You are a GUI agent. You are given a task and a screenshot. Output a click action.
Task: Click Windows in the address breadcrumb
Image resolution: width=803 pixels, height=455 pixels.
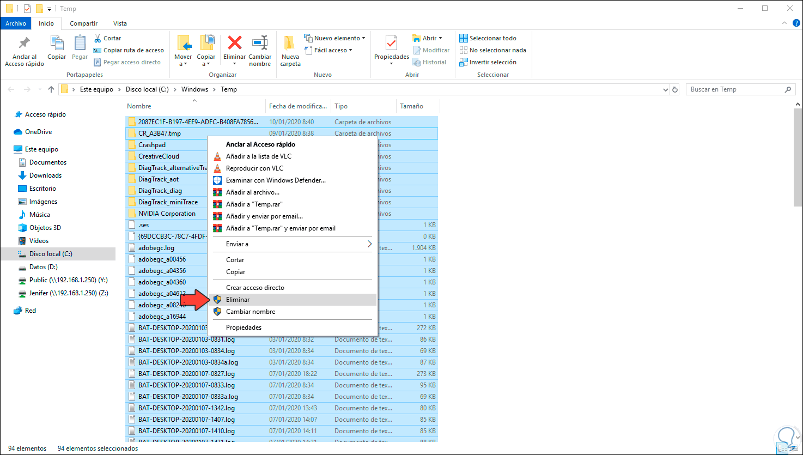tap(194, 89)
